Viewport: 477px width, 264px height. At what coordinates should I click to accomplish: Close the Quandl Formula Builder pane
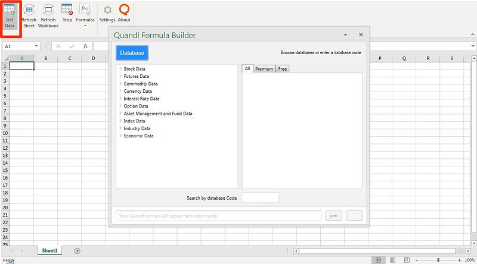(361, 34)
